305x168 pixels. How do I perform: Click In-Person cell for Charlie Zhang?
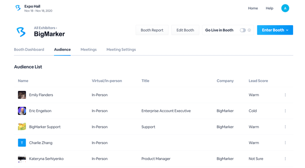point(100,143)
